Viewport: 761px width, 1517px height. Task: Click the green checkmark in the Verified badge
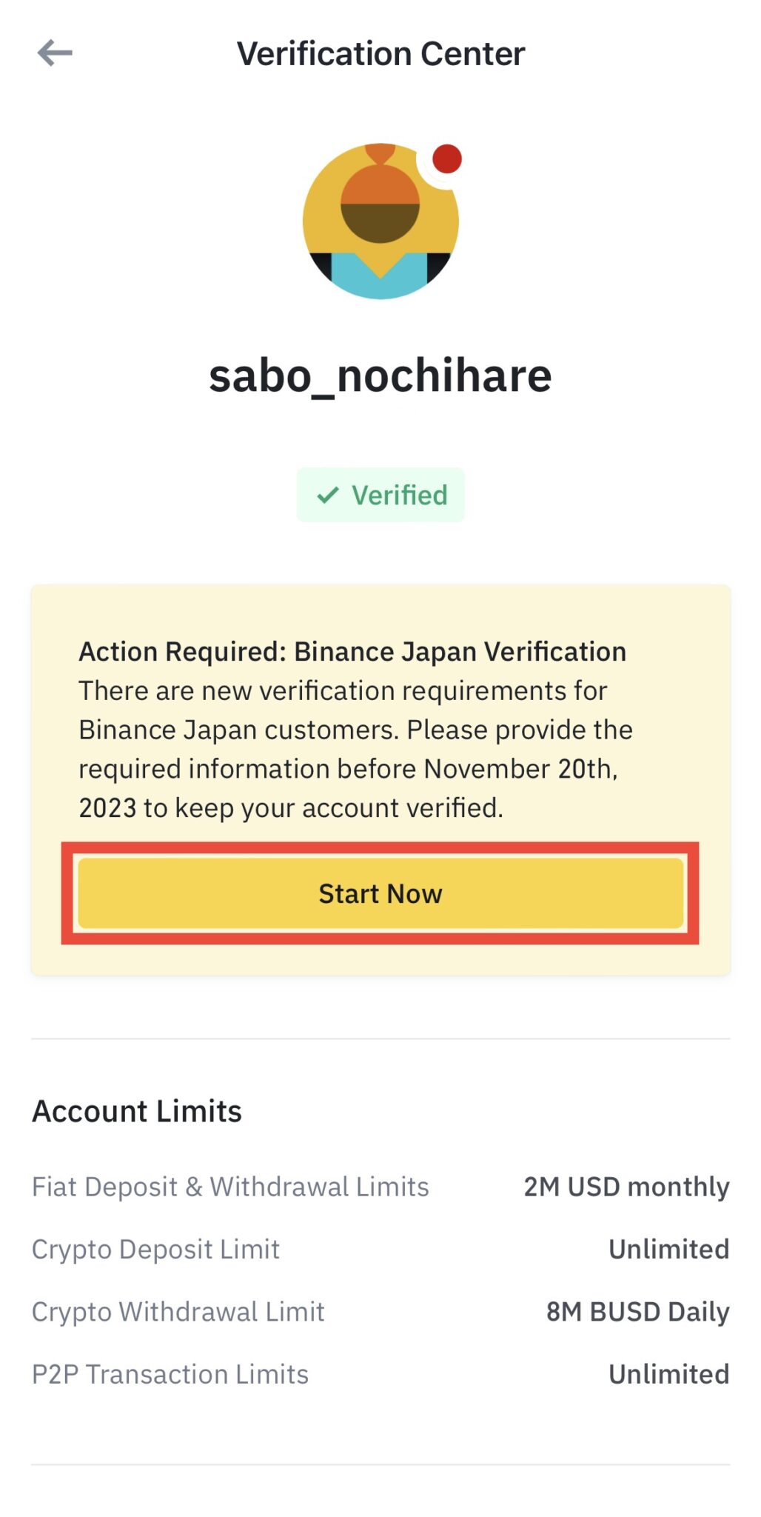329,494
